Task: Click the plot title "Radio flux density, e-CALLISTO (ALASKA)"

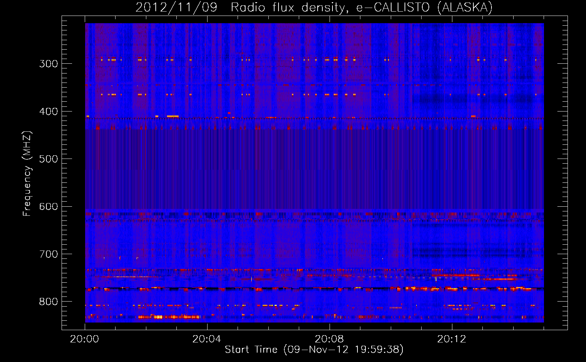Action: (362, 8)
